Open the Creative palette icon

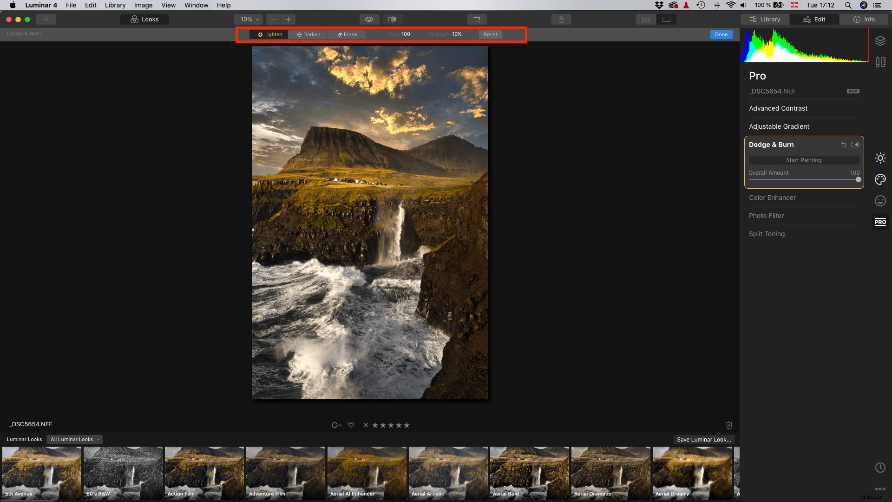pyautogui.click(x=880, y=179)
